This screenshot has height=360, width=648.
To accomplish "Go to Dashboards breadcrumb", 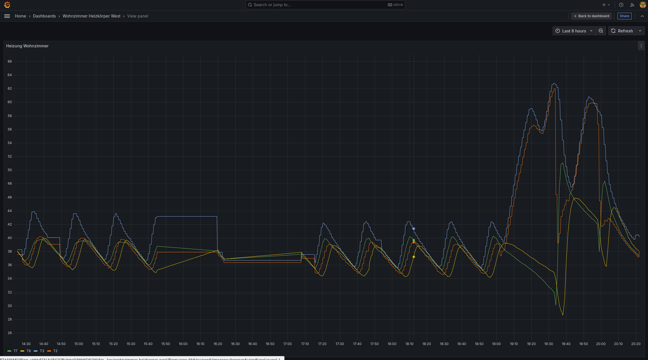I will point(44,16).
